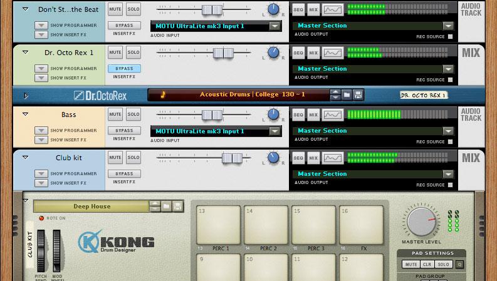497x281 pixels.
Task: Click the note icon in Dr.OctoRex display
Action: 162,95
